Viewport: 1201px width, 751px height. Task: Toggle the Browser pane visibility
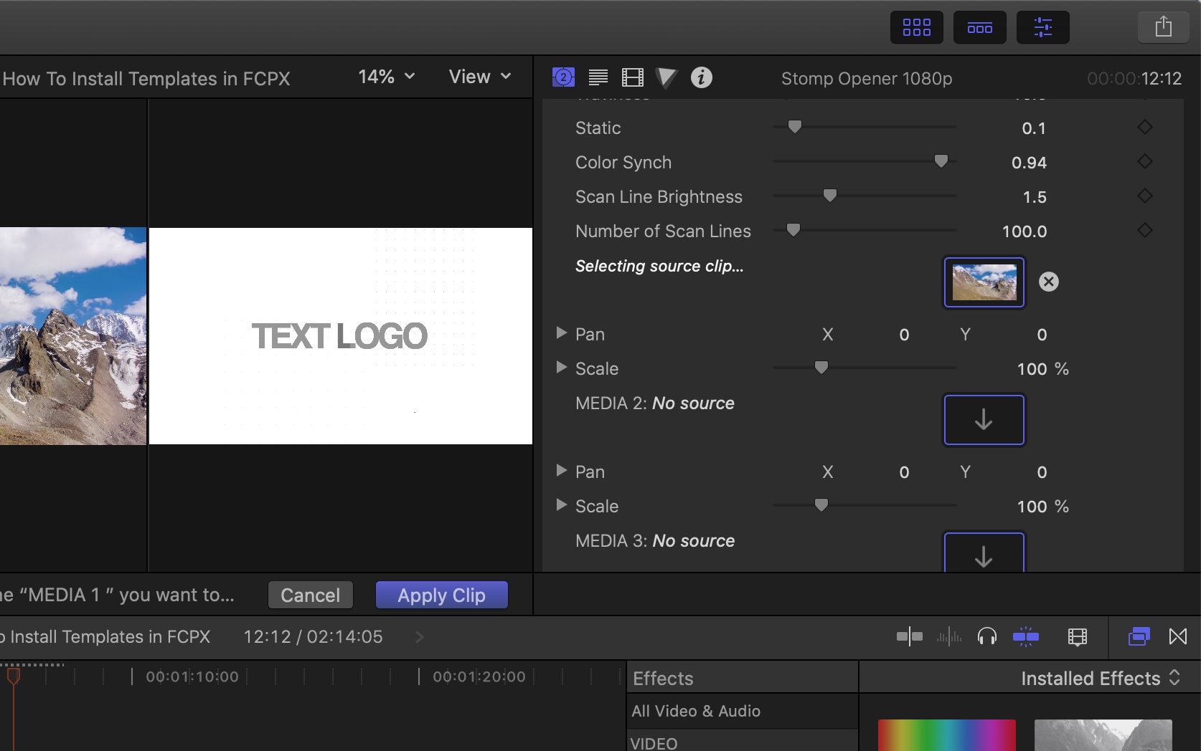click(916, 27)
